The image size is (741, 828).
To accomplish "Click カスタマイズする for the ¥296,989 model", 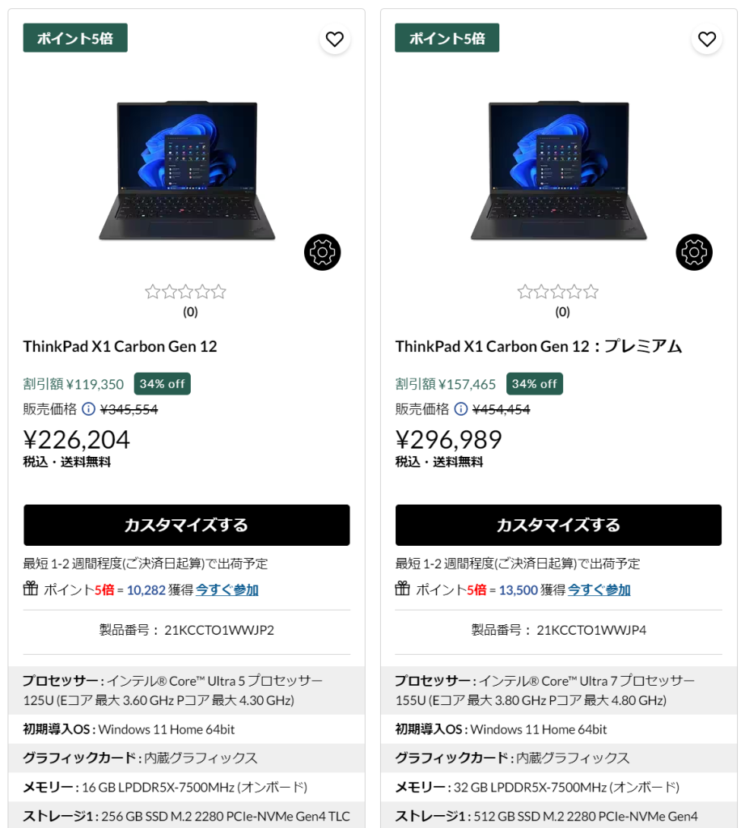I will (558, 525).
